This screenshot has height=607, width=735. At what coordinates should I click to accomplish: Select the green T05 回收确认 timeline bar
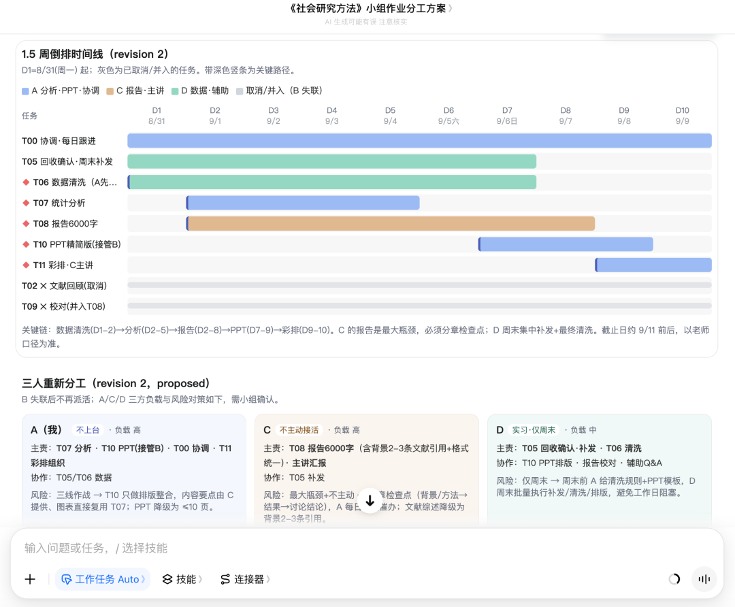[x=332, y=161]
